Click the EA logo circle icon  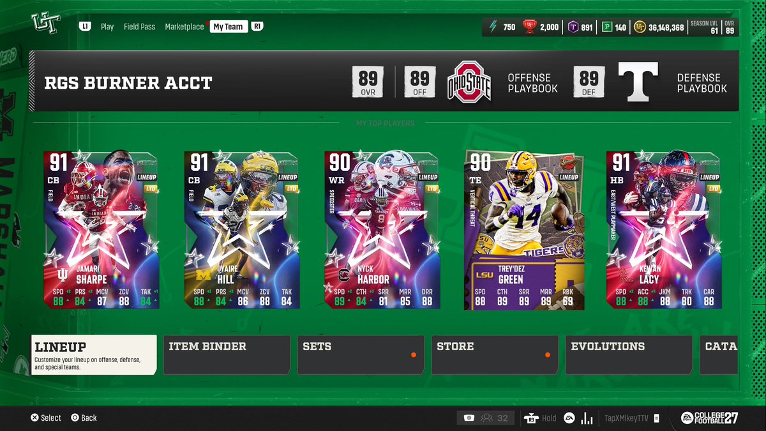click(x=568, y=418)
